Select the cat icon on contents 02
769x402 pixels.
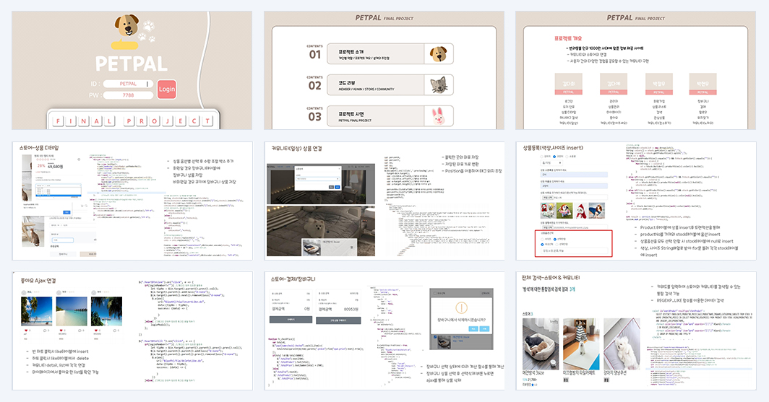click(x=439, y=84)
